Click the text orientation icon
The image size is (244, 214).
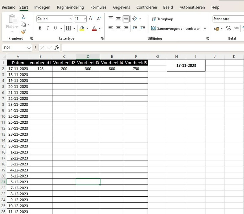pos(135,19)
